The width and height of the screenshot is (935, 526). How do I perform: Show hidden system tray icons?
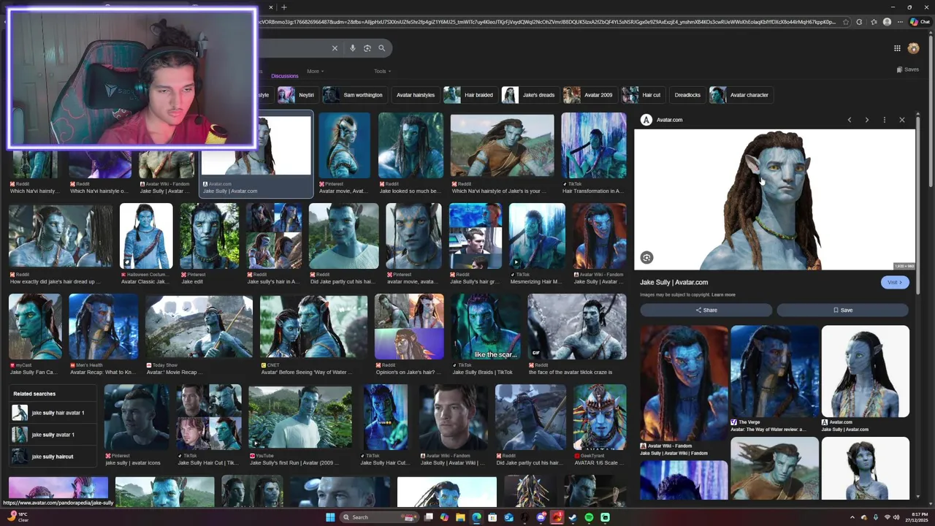(852, 517)
